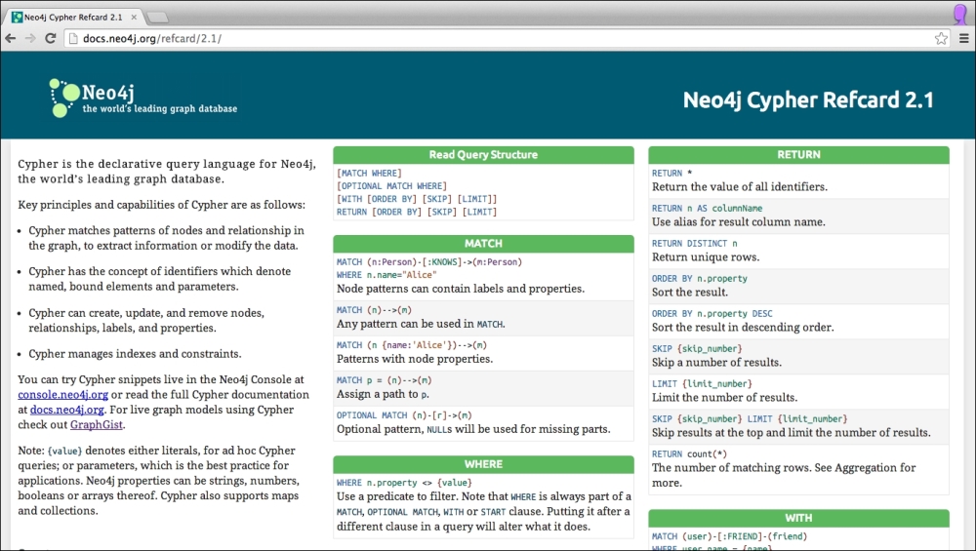The width and height of the screenshot is (976, 551).
Task: Click the 'RETURN [ORDER BY] [SKIP] [LIMIT]' line
Action: [417, 212]
